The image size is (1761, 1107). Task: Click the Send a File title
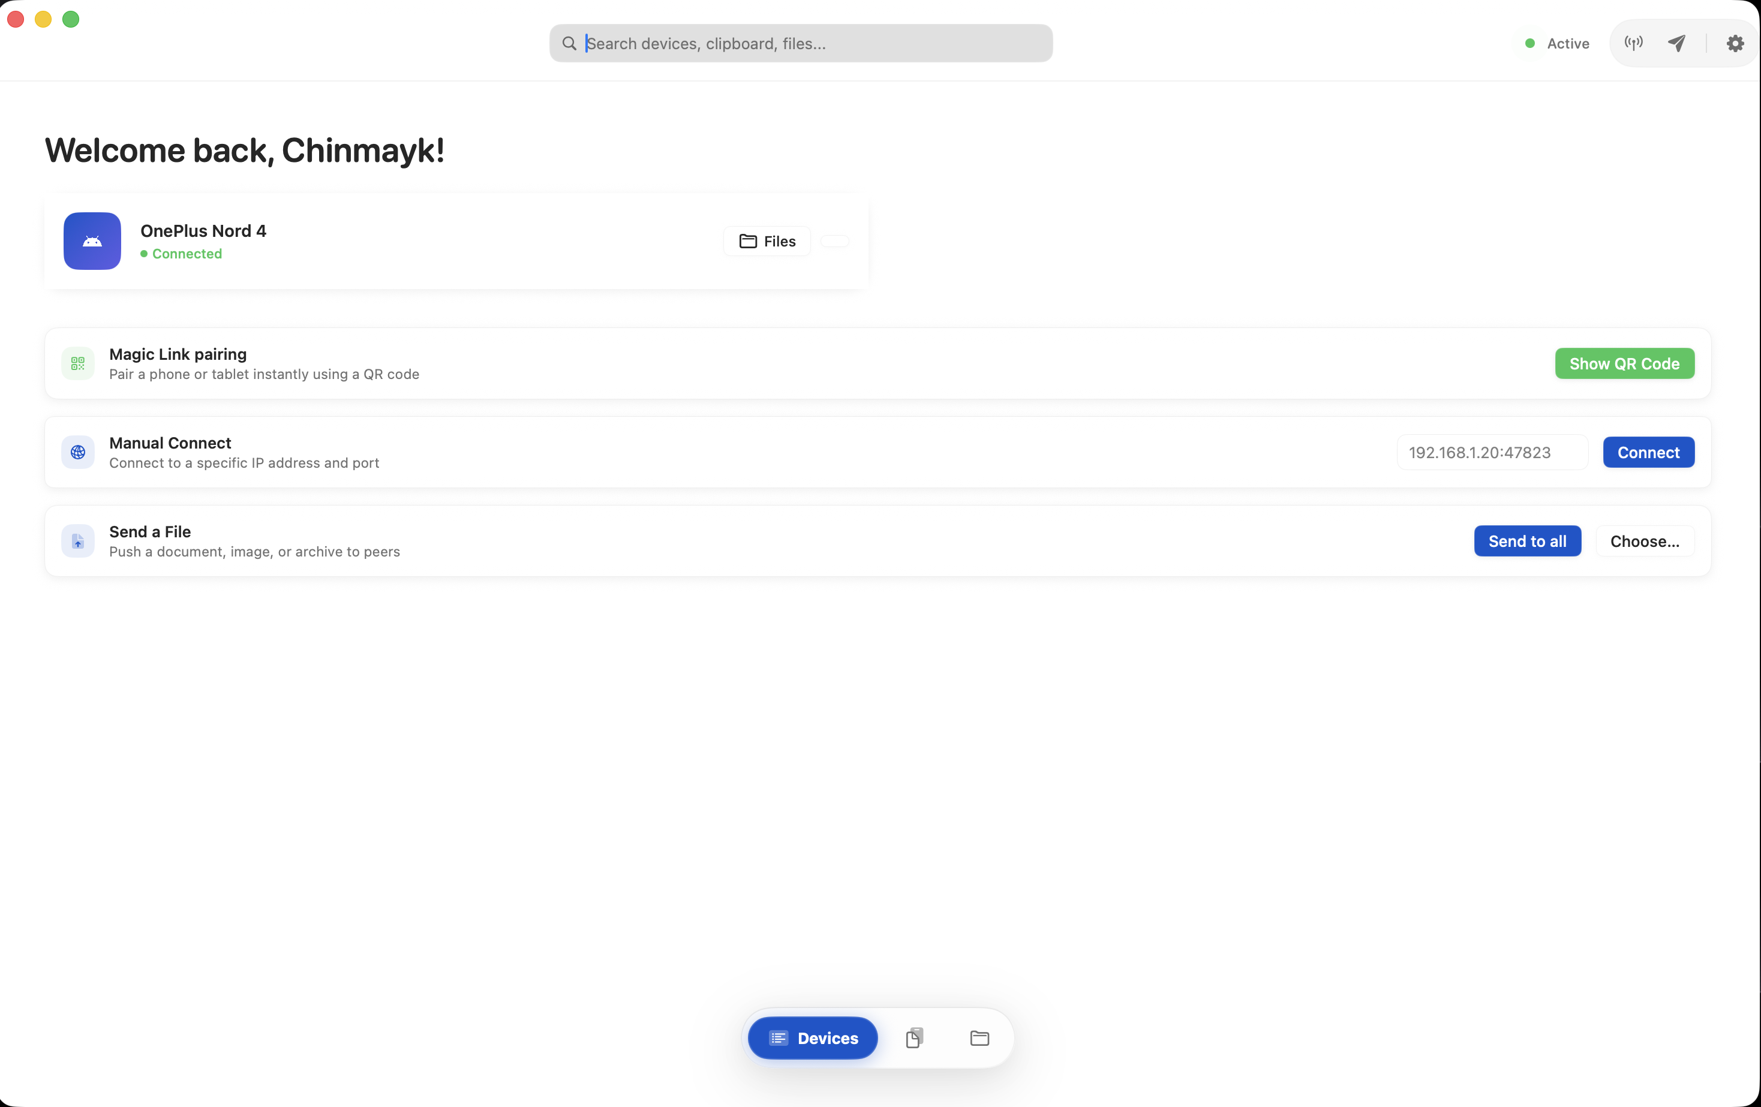coord(150,531)
